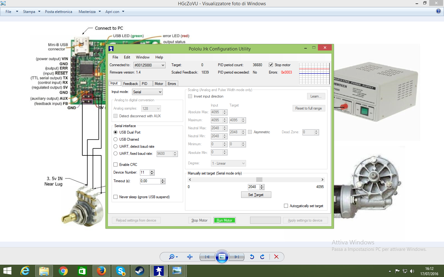Viewport: 444px width, 277px height.
Task: Switch to the Errors tab
Action: pos(172,84)
